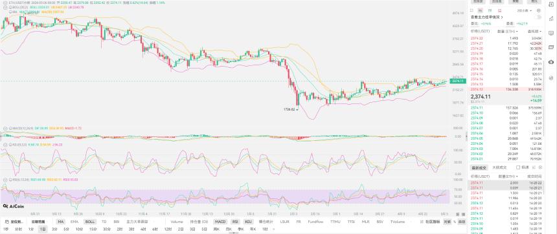This screenshot has width=557, height=234.
Task: Select the 1日 timeframe
Action: (x=43, y=229)
